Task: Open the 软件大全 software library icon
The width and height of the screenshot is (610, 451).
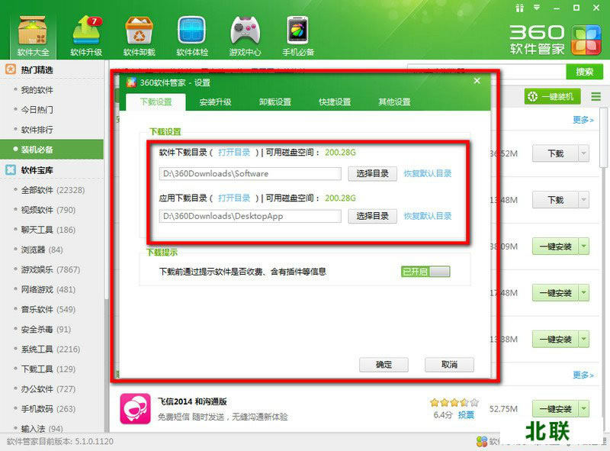Action: point(32,33)
